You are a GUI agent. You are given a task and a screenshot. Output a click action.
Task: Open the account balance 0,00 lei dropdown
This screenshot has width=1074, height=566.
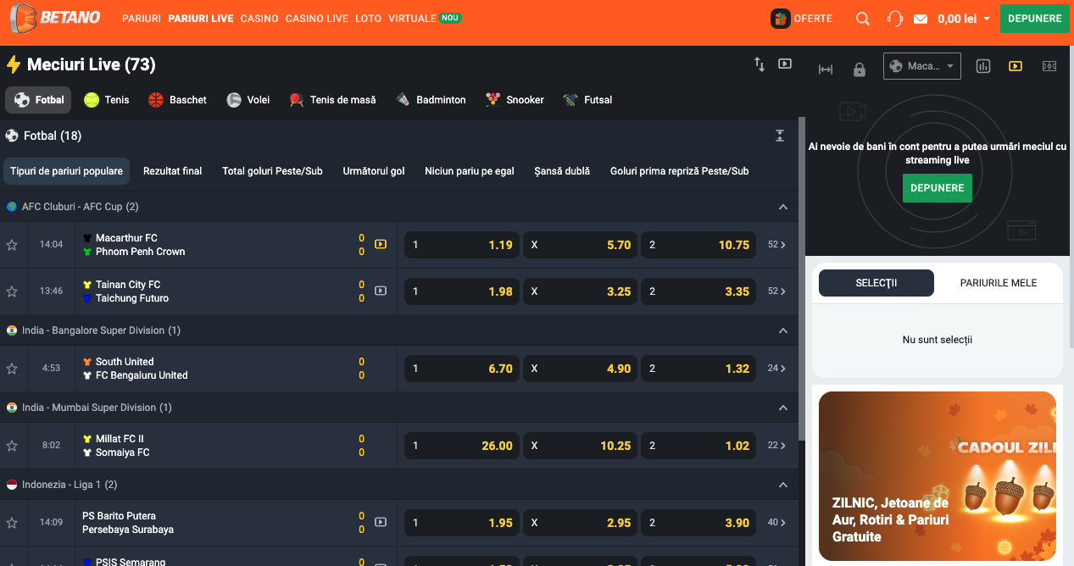pos(964,19)
